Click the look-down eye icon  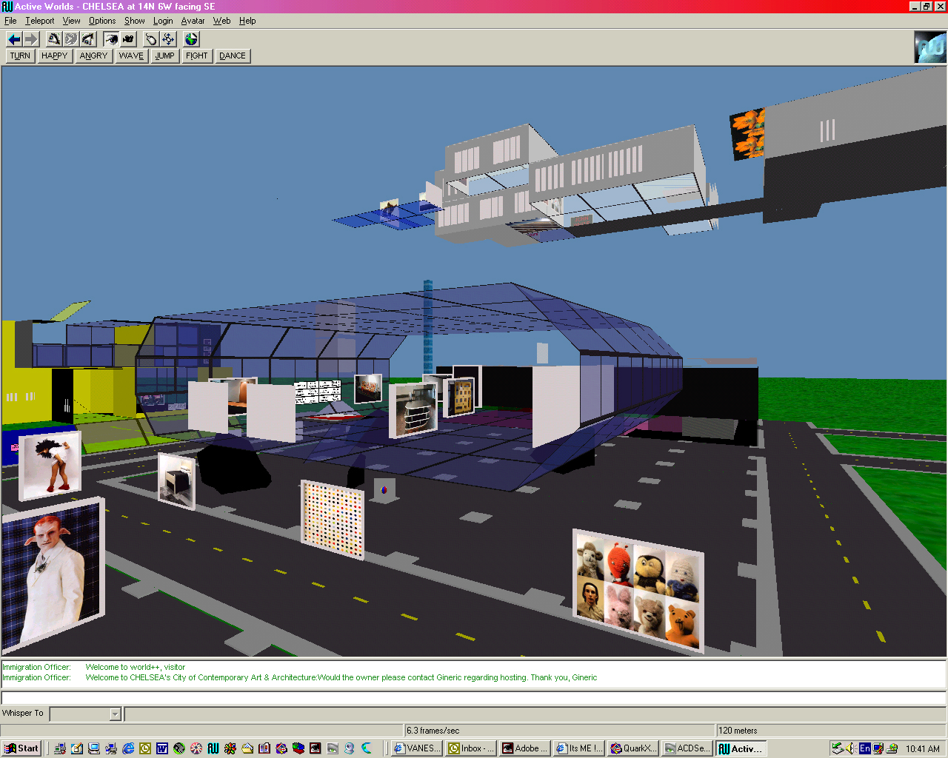(88, 39)
